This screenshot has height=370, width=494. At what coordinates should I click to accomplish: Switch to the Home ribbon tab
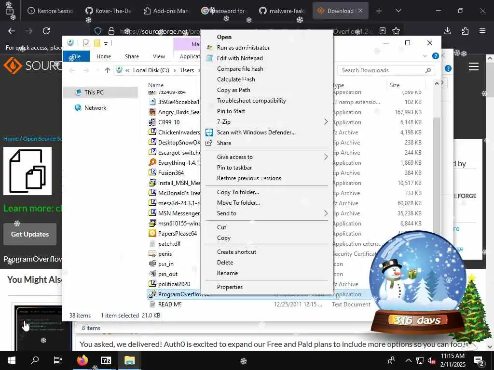104,56
